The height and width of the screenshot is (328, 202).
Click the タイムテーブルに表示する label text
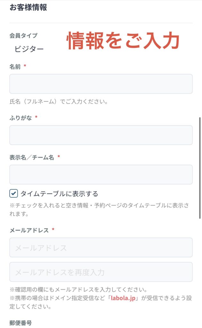tap(59, 194)
